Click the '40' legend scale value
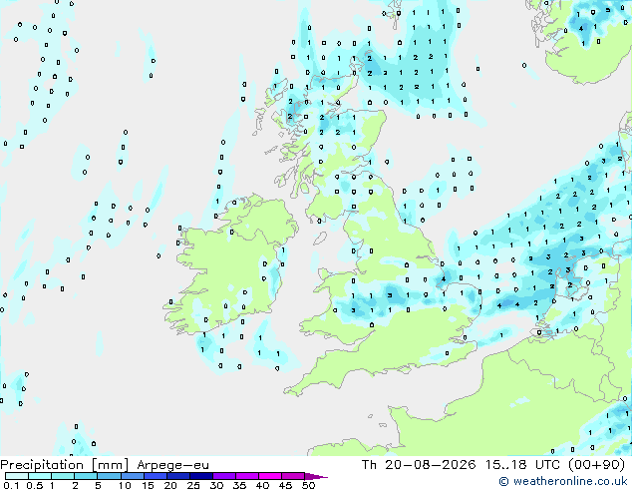 tap(262, 485)
